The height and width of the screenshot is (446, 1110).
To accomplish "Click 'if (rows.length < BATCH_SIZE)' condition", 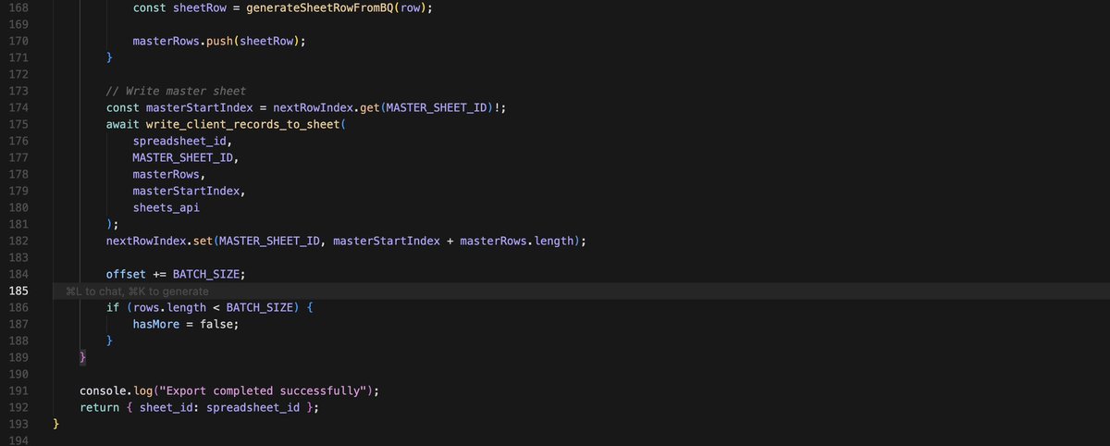I will tap(203, 307).
